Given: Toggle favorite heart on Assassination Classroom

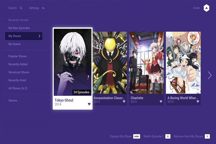Looking at the screenshot, I should coord(124,102).
